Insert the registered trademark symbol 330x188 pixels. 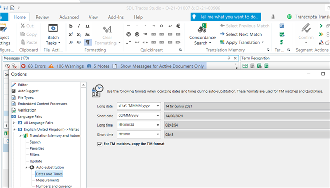point(137,34)
